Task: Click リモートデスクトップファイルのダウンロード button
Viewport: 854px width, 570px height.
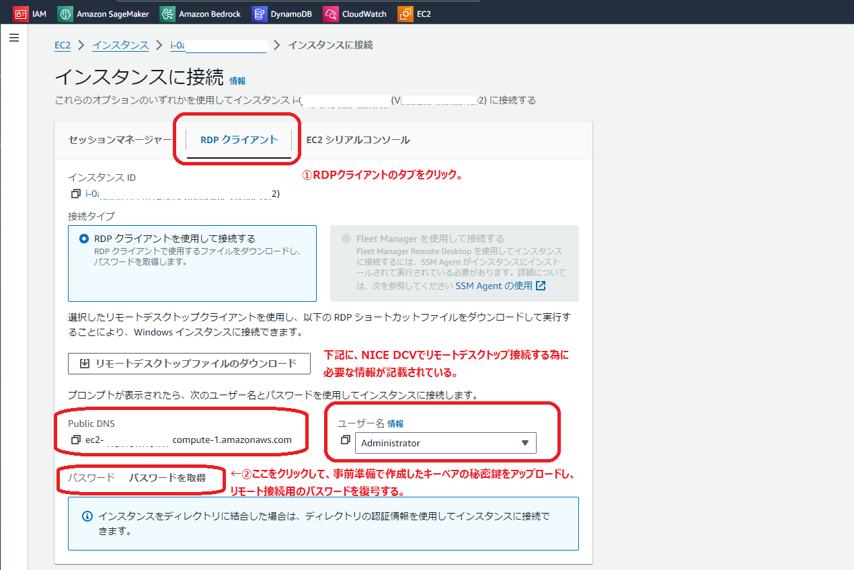Action: point(189,364)
